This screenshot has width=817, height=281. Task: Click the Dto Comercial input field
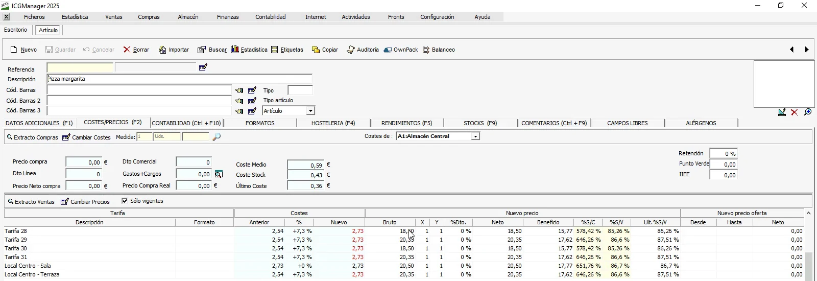pos(194,162)
